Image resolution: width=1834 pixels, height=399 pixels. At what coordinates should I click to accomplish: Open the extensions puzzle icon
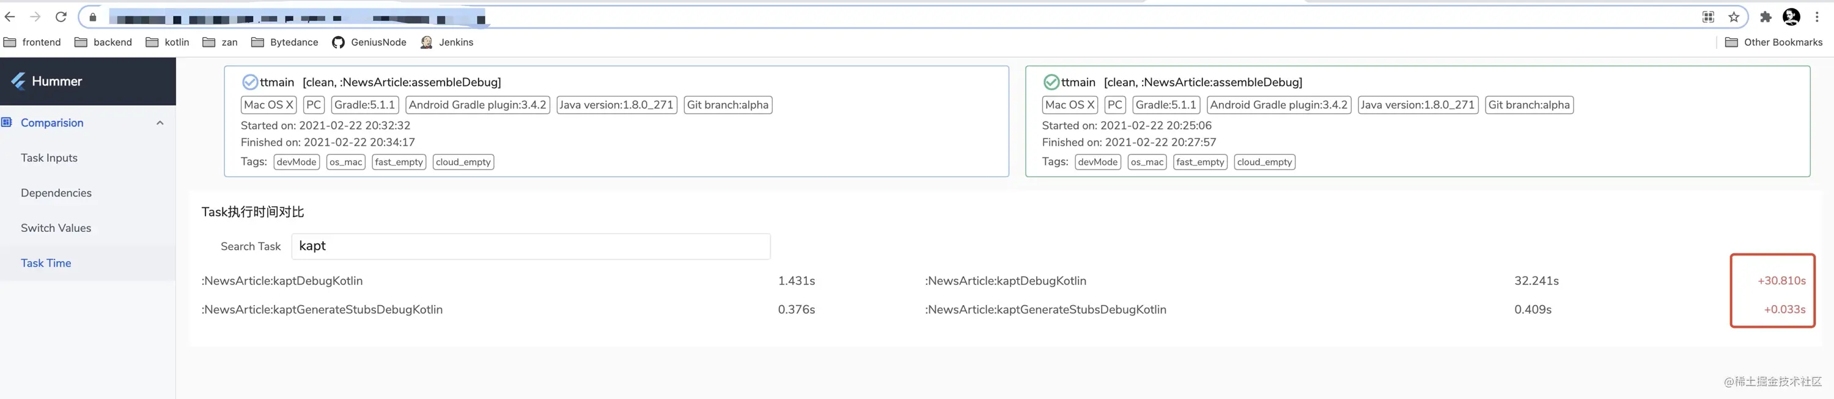(x=1766, y=17)
